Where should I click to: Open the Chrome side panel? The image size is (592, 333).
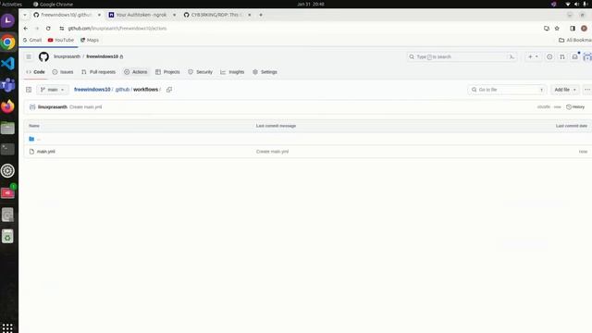tap(573, 29)
